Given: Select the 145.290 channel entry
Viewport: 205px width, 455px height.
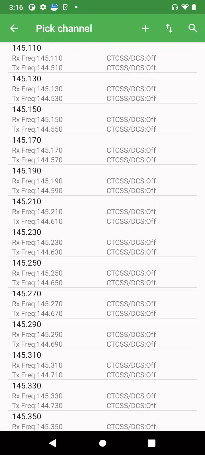Looking at the screenshot, I should click(102, 334).
